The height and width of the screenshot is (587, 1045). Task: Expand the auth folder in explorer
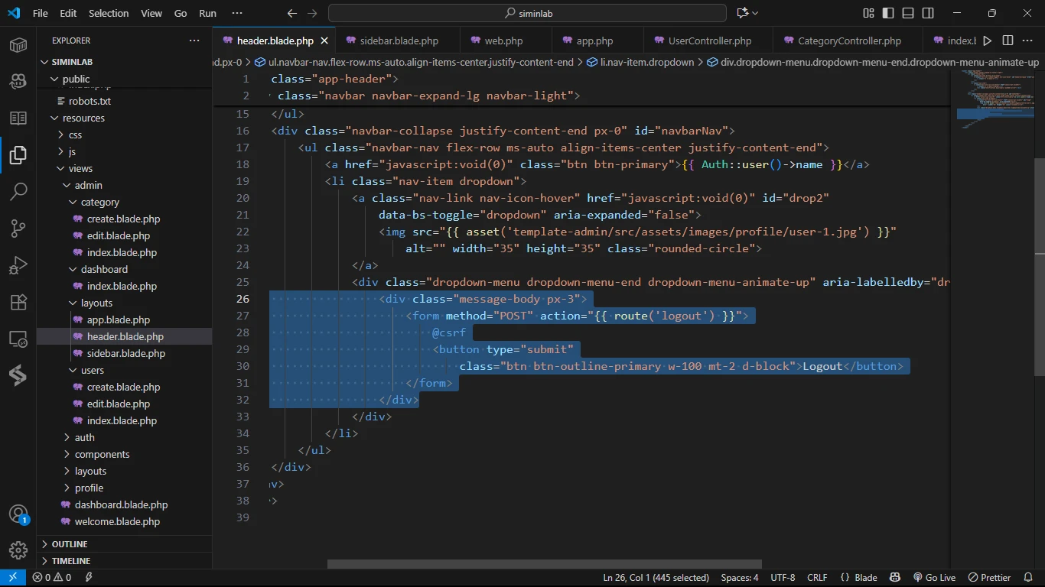(84, 437)
